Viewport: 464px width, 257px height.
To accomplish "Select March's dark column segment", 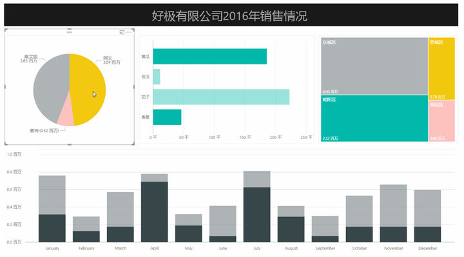I will pyautogui.click(x=121, y=234).
